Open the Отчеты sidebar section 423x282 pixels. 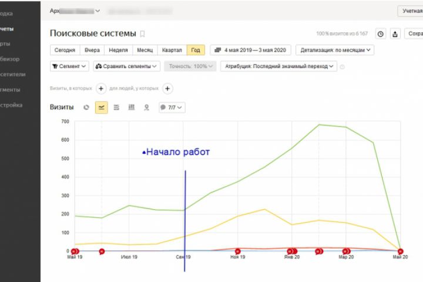pos(6,29)
